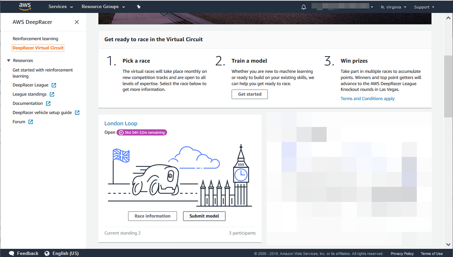Select DeepRacer Virtual Circuit in sidebar
Image resolution: width=453 pixels, height=257 pixels.
(x=38, y=48)
